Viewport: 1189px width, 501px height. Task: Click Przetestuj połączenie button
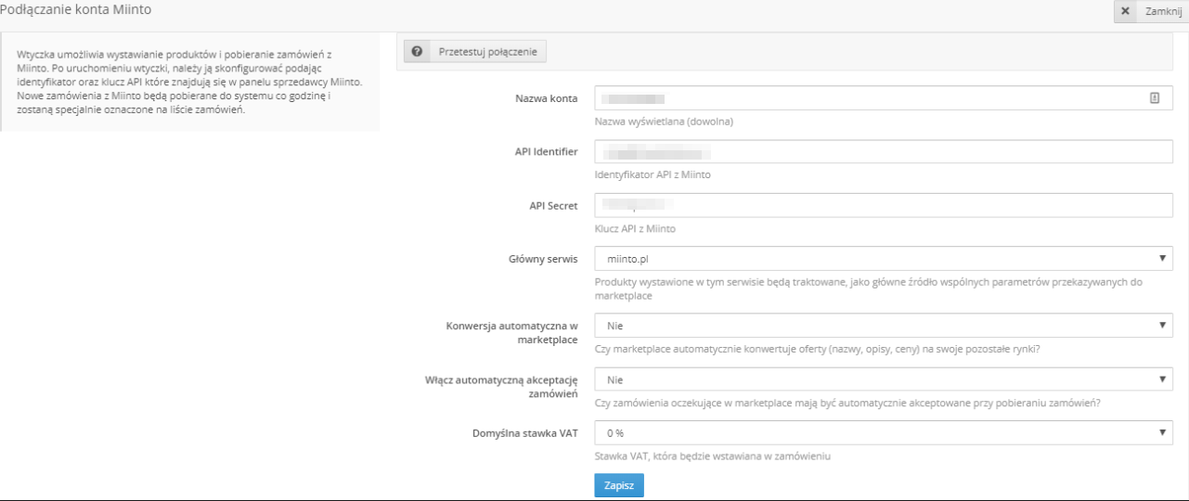click(x=475, y=52)
